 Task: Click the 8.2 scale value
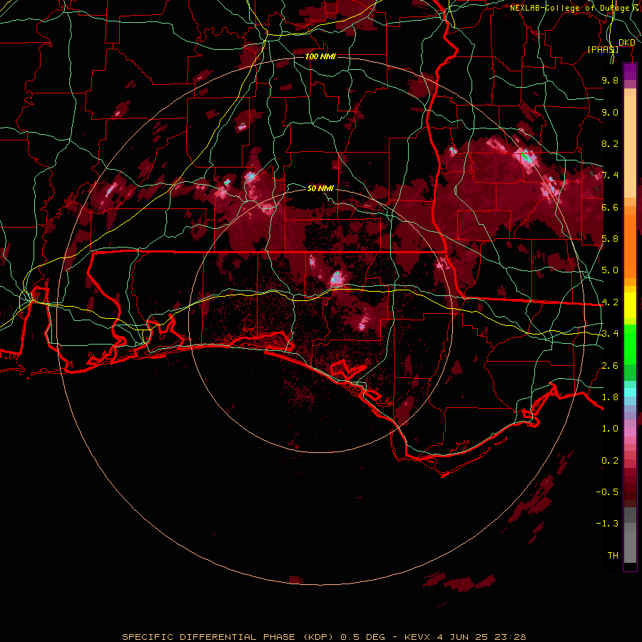(x=610, y=143)
